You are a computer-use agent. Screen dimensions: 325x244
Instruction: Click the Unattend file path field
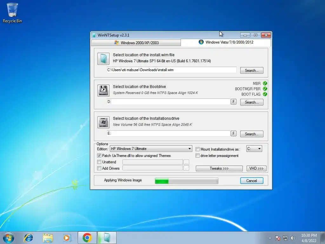(153, 162)
